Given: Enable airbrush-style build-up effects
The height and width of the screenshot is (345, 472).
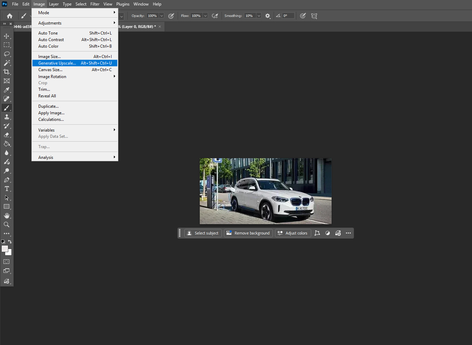Looking at the screenshot, I should (215, 16).
